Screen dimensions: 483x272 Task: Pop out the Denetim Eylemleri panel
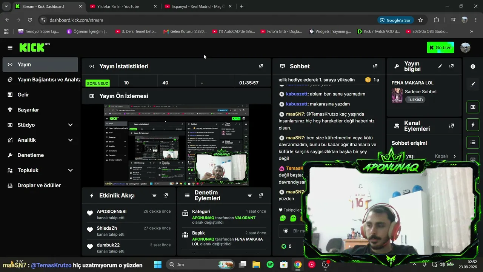[x=261, y=195]
